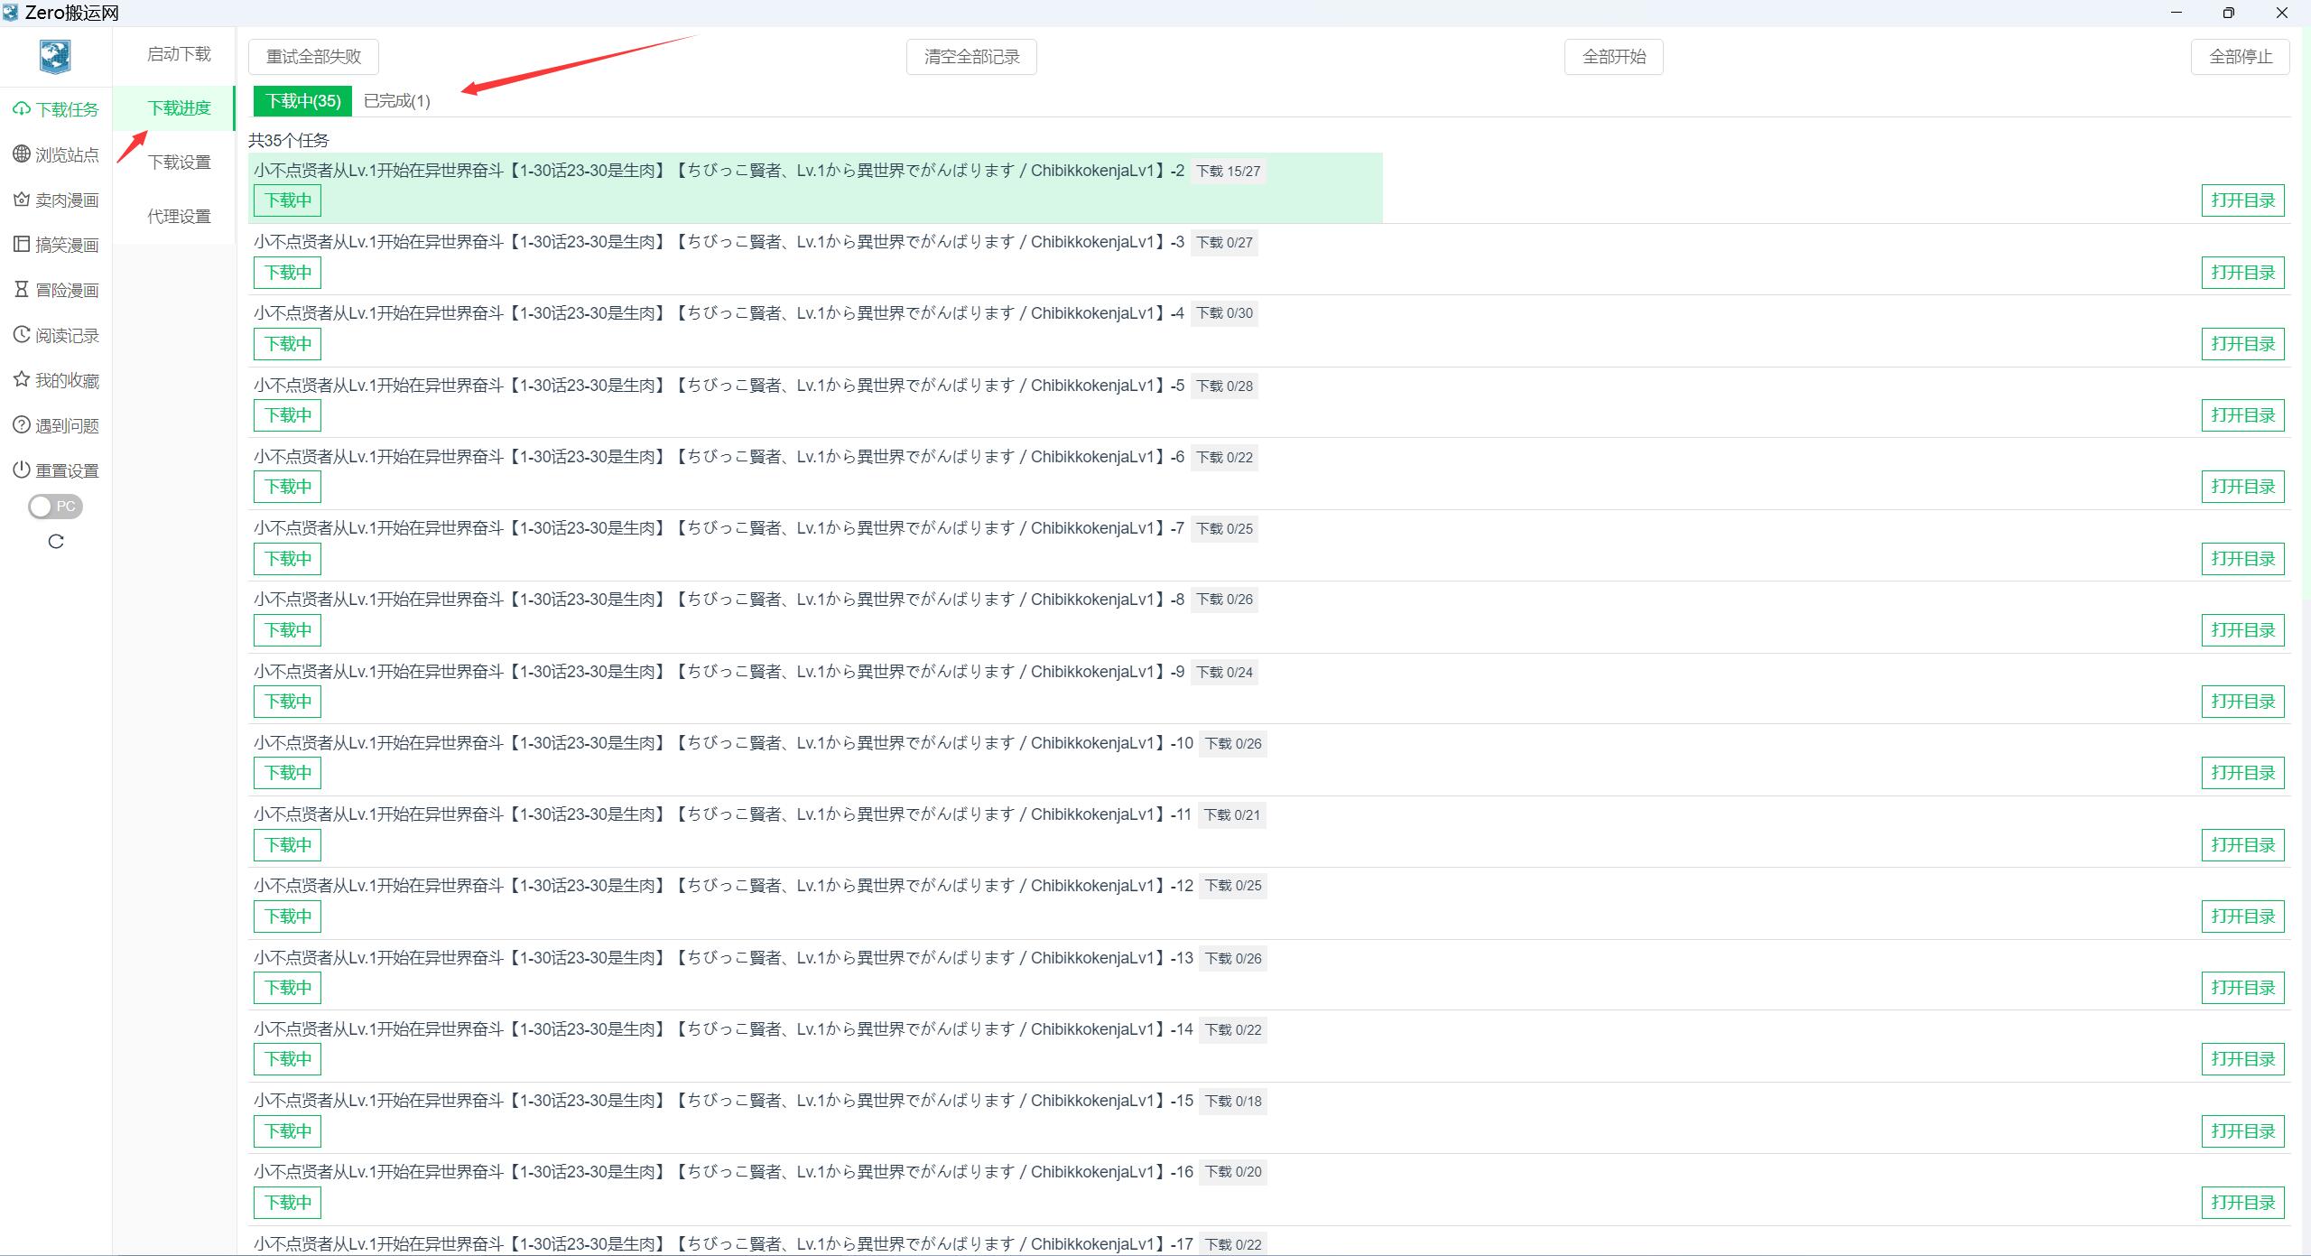Click the globe icon for 浏览站点
The height and width of the screenshot is (1256, 2311).
[x=22, y=154]
